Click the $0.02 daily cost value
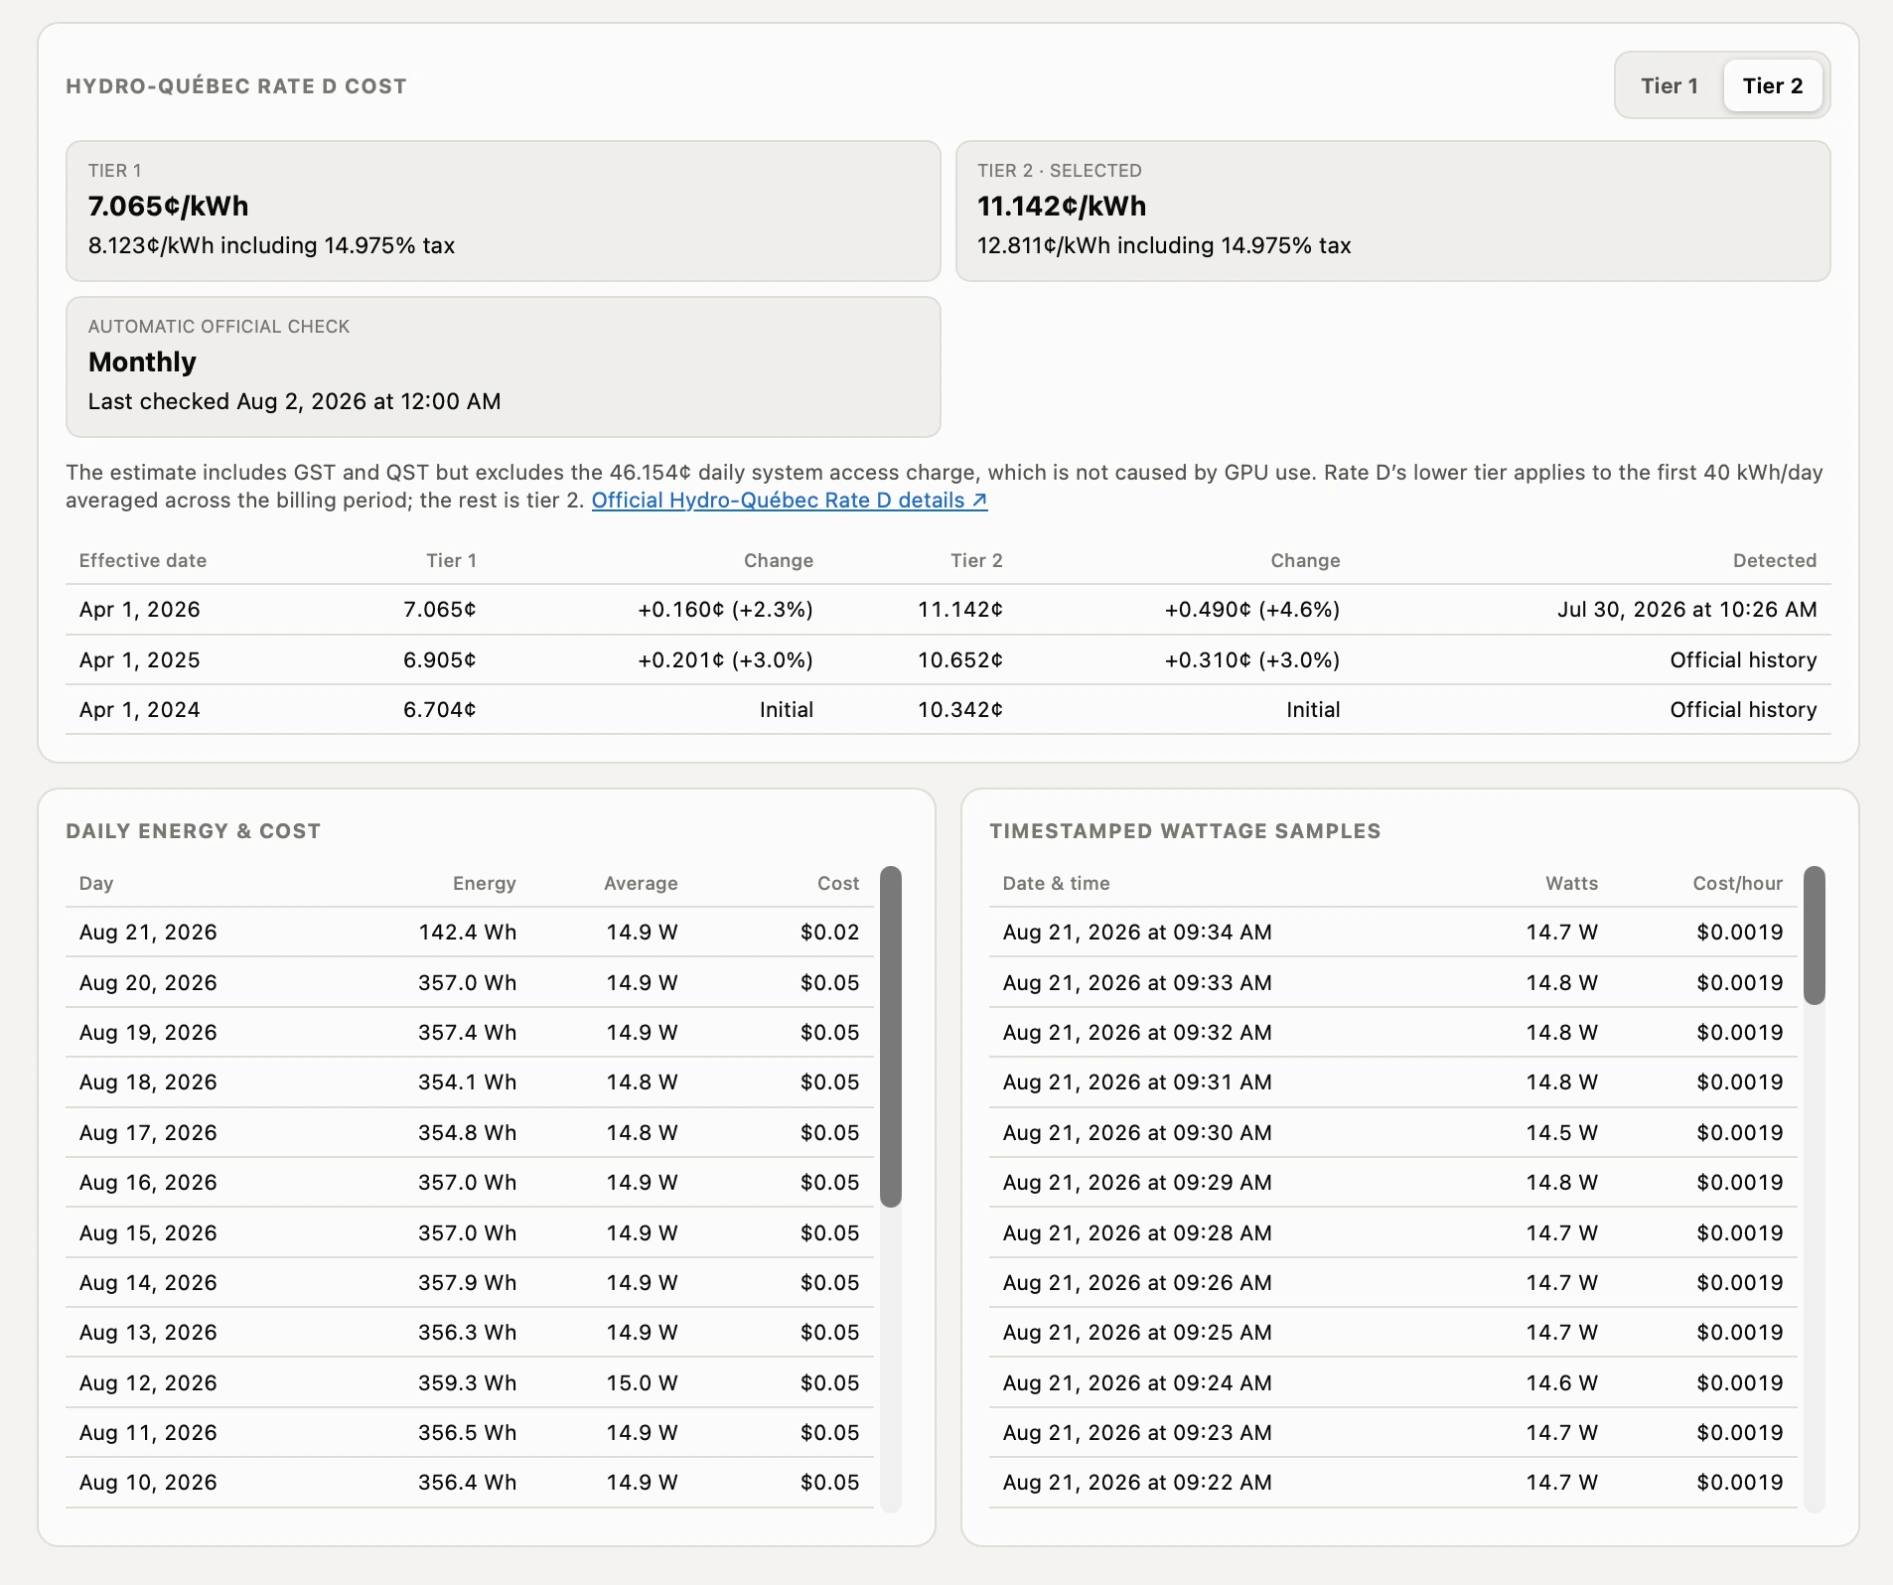 pos(830,933)
